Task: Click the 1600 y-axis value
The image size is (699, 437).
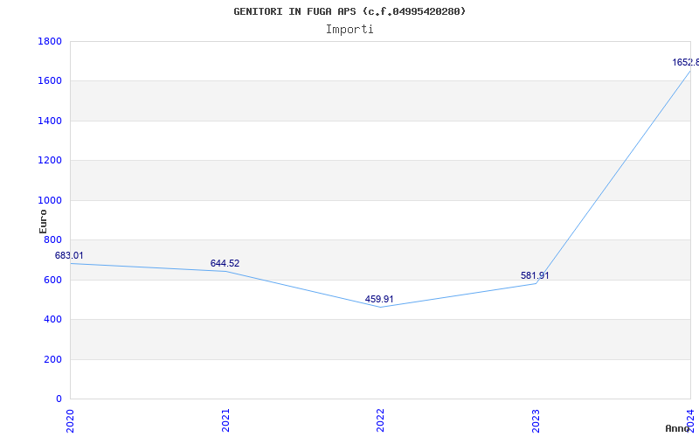Action: point(50,81)
